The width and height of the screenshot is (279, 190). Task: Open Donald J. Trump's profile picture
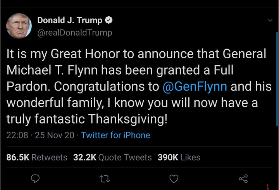(19, 26)
